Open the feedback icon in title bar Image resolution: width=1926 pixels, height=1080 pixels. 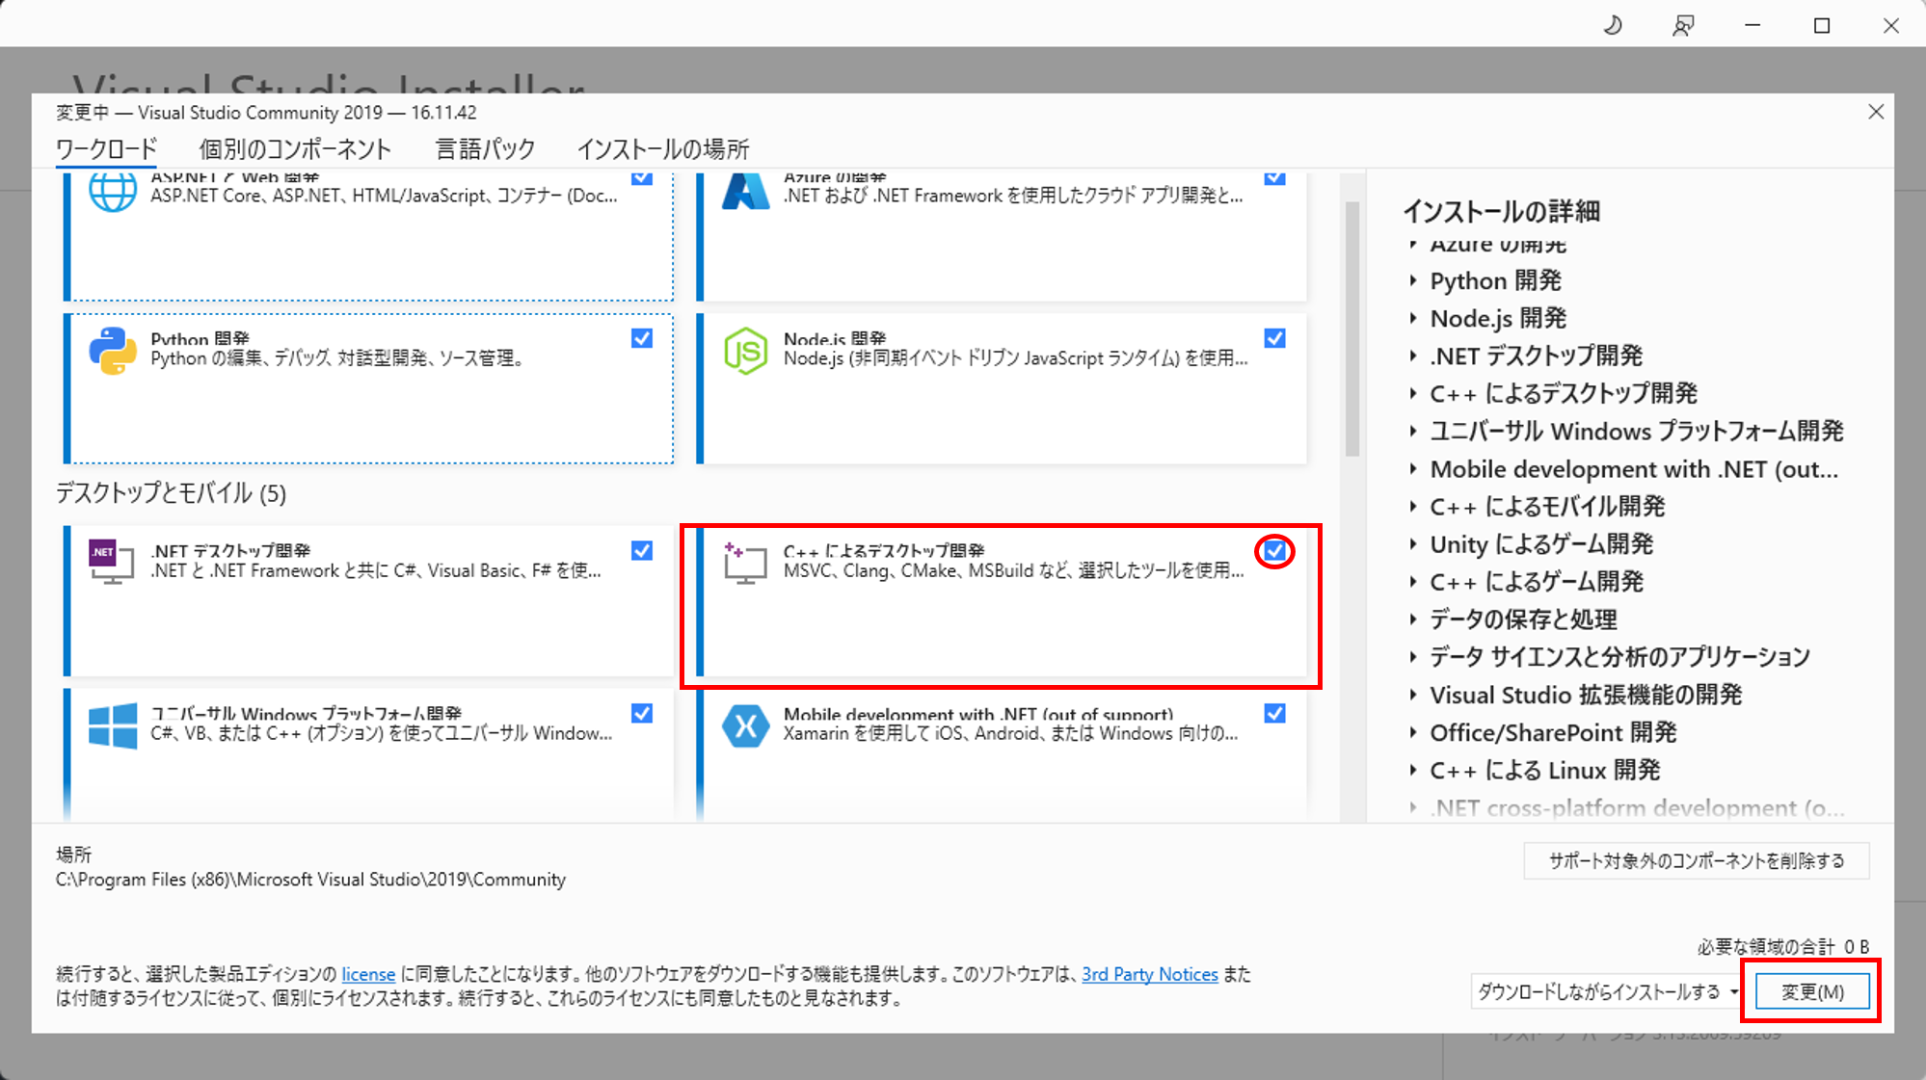click(x=1683, y=26)
